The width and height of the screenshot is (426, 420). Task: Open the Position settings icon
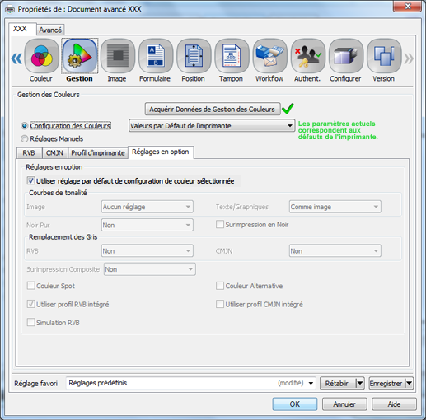point(194,56)
